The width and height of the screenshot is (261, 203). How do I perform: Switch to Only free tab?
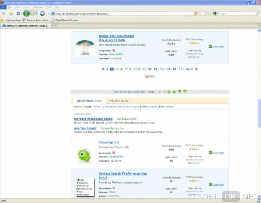(x=119, y=101)
